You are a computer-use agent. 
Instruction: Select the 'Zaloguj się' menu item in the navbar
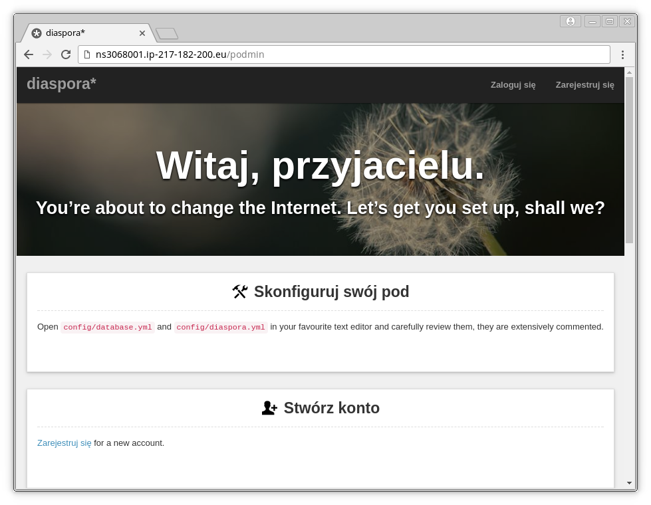(x=513, y=85)
